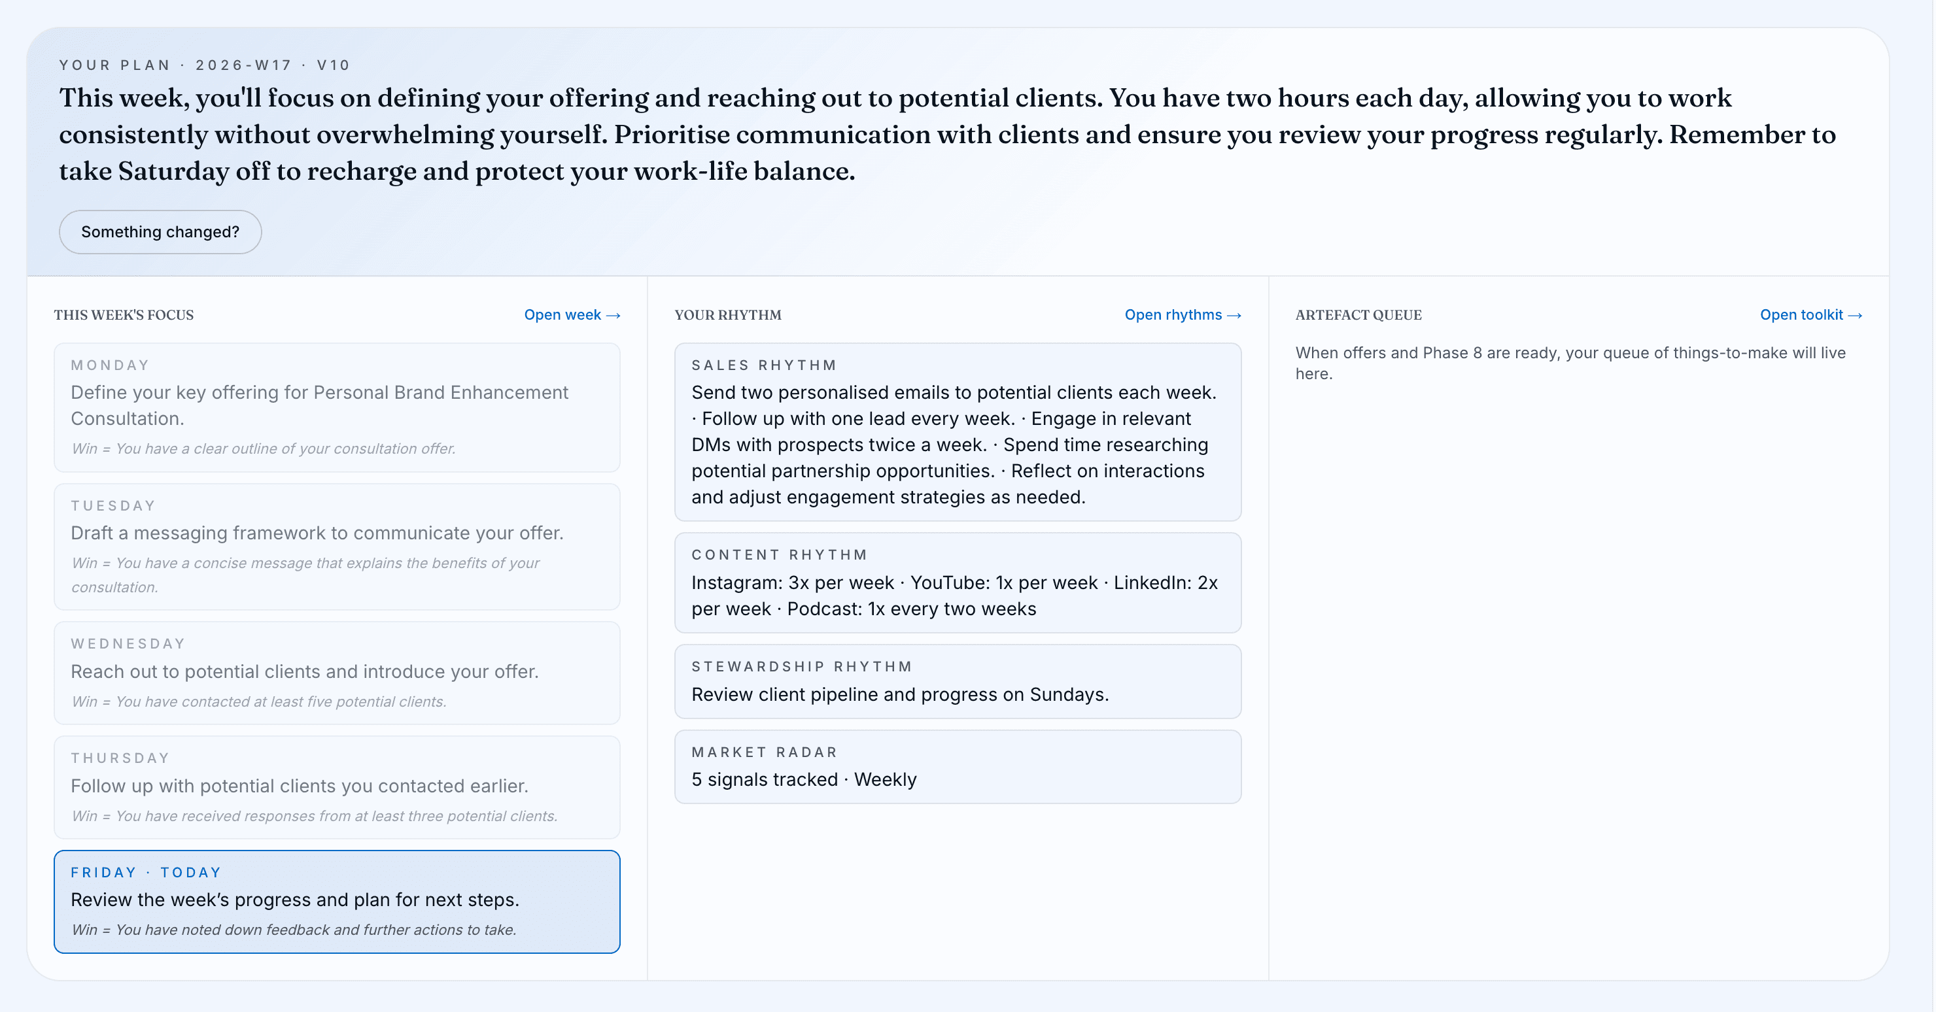Select the Thursday follow up card

pyautogui.click(x=337, y=786)
